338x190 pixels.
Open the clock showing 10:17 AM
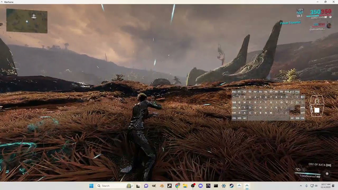(326, 186)
